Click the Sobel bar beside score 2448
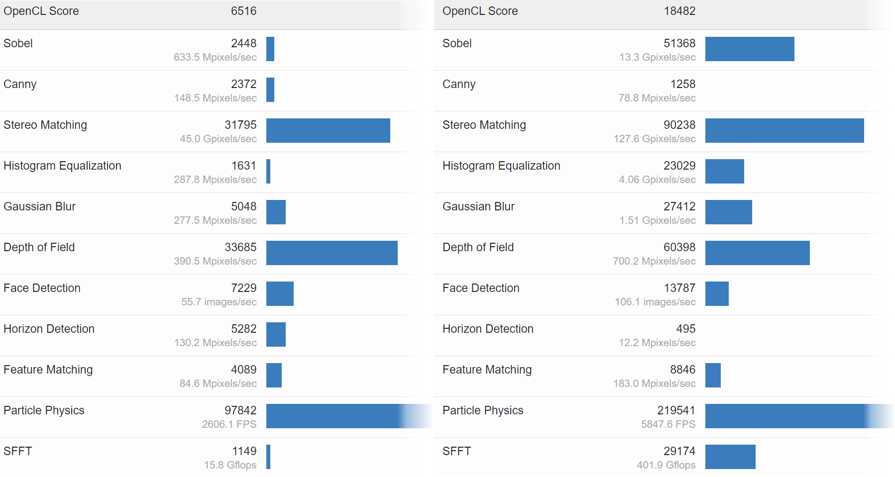The image size is (895, 477). [270, 49]
